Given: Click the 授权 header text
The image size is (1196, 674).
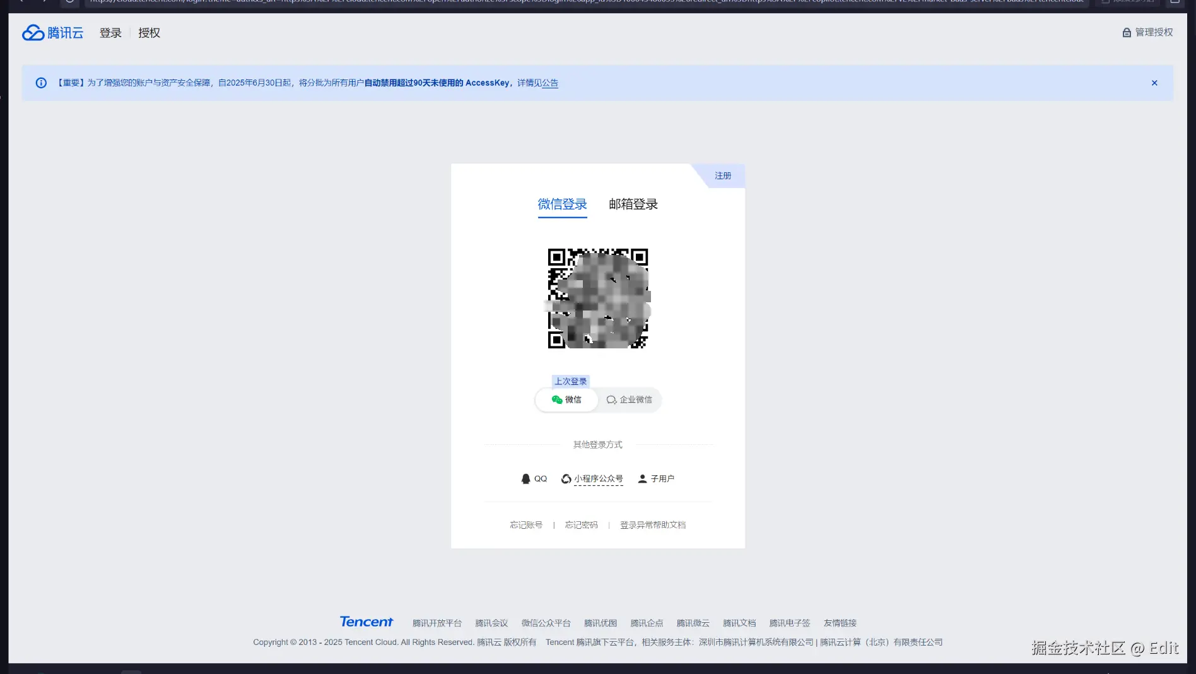Looking at the screenshot, I should click(x=149, y=33).
